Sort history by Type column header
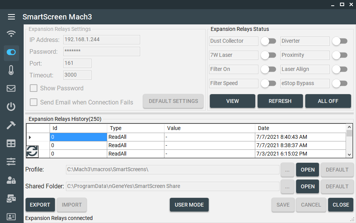This screenshot has height=223, width=356. tap(135, 128)
